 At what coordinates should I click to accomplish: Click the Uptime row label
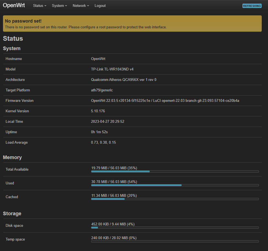pyautogui.click(x=11, y=132)
